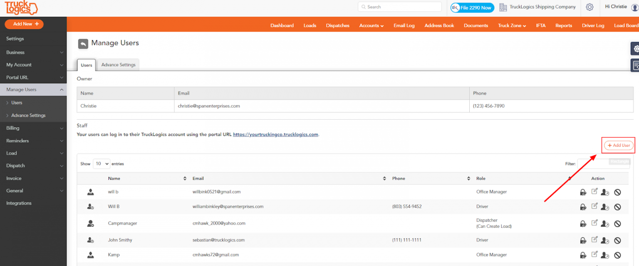Viewport: 639px width, 266px height.
Task: Click the login-as-user icon for Campmanager
Action: click(x=605, y=223)
